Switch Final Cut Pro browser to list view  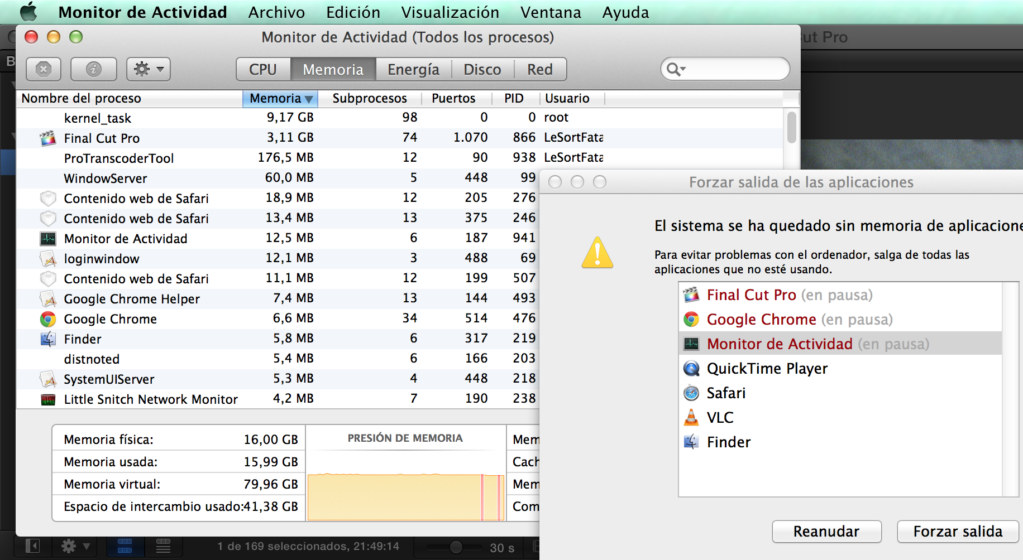click(163, 546)
